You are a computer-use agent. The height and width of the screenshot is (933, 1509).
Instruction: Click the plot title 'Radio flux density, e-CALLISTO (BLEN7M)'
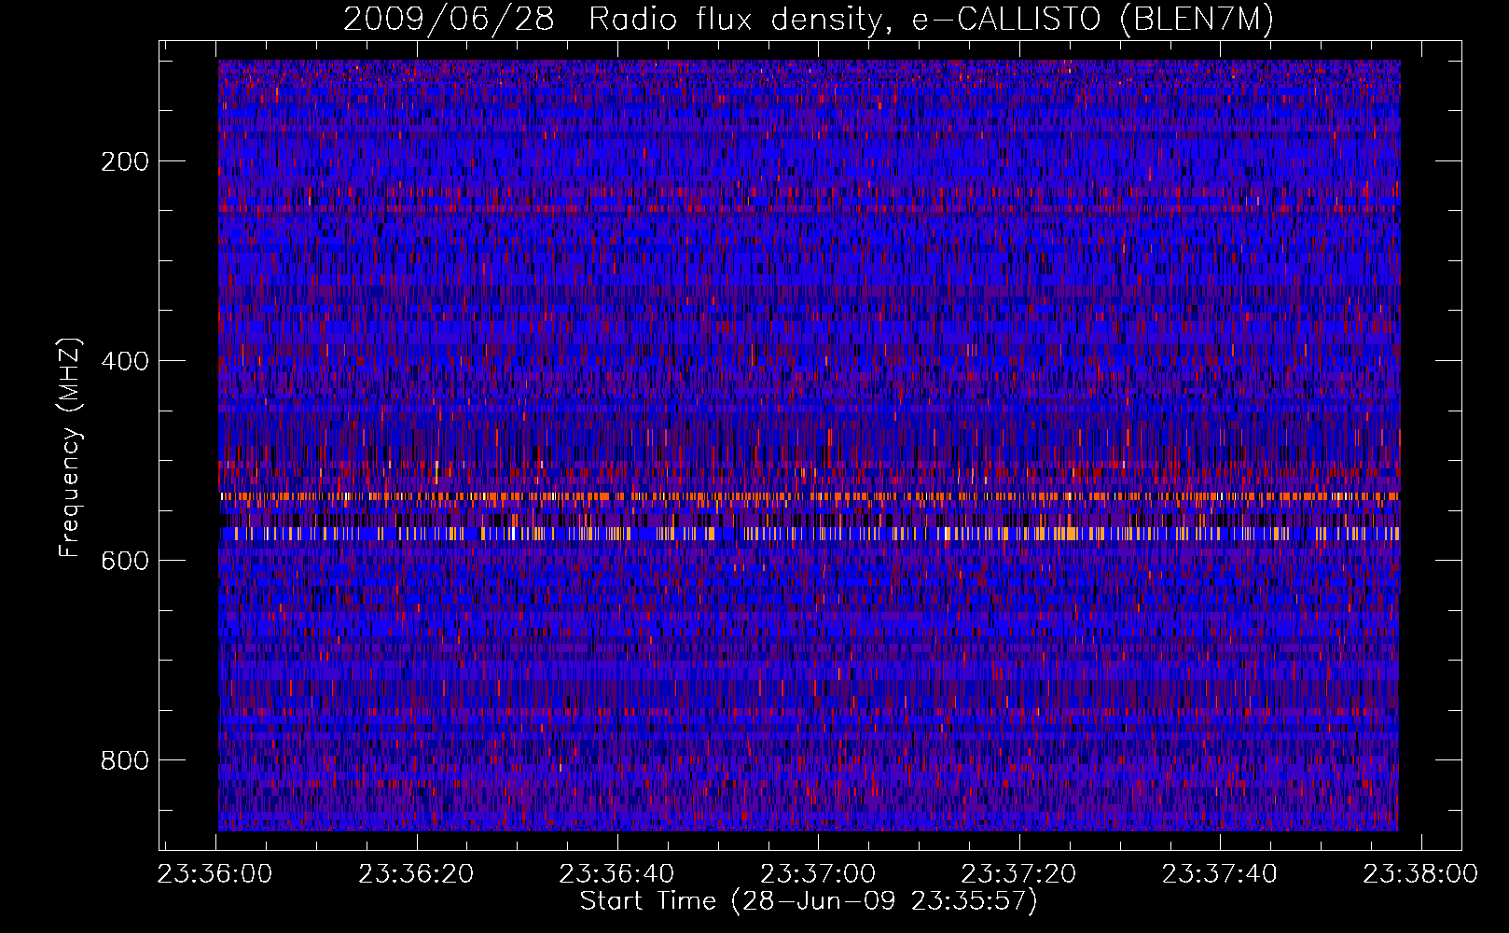932,20
